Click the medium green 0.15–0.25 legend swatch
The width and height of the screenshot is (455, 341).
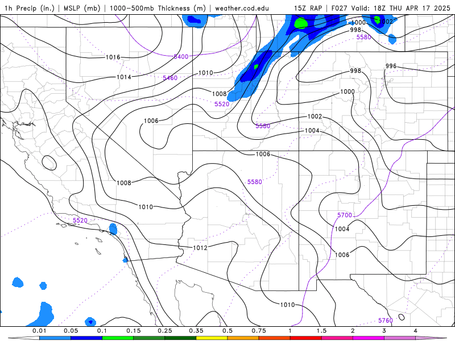tap(149, 338)
